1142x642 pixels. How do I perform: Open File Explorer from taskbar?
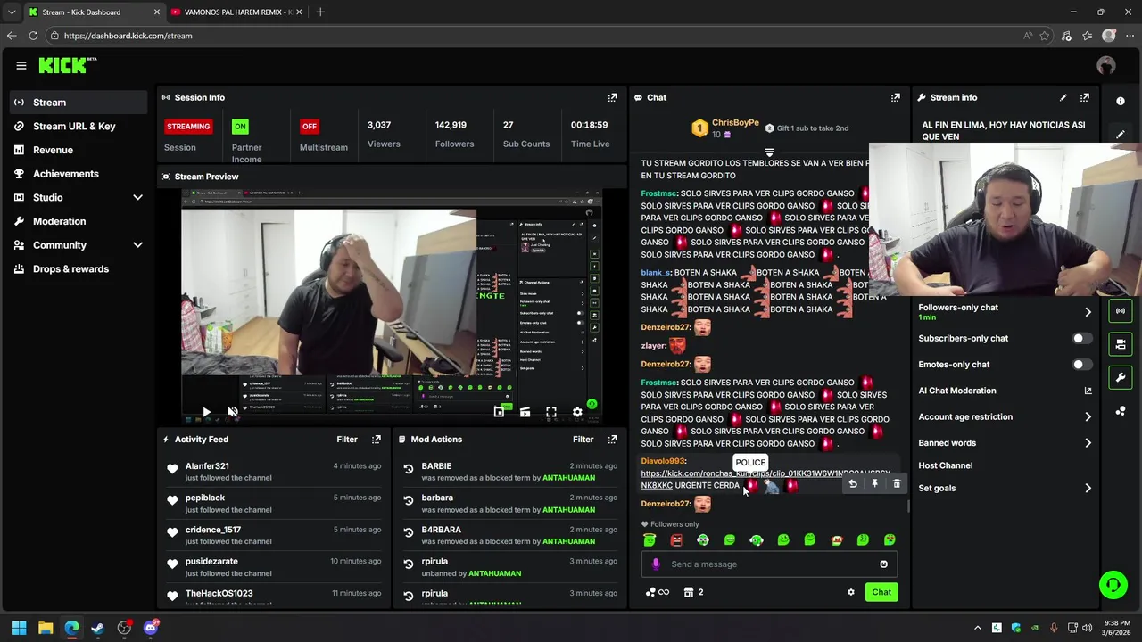pos(46,628)
